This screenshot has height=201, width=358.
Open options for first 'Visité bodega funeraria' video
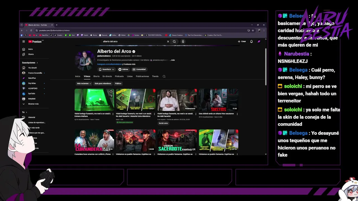pos(113,114)
